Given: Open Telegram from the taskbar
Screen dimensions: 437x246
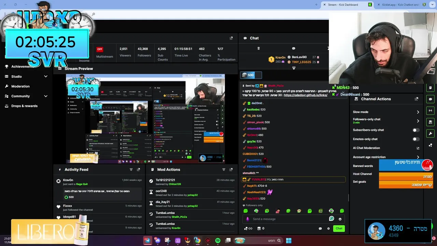Looking at the screenshot, I should [147, 241].
